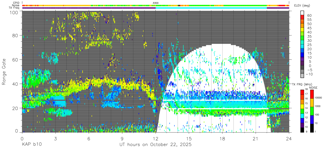
Task: Click the UT hours on October 22 title
Action: tap(156, 145)
